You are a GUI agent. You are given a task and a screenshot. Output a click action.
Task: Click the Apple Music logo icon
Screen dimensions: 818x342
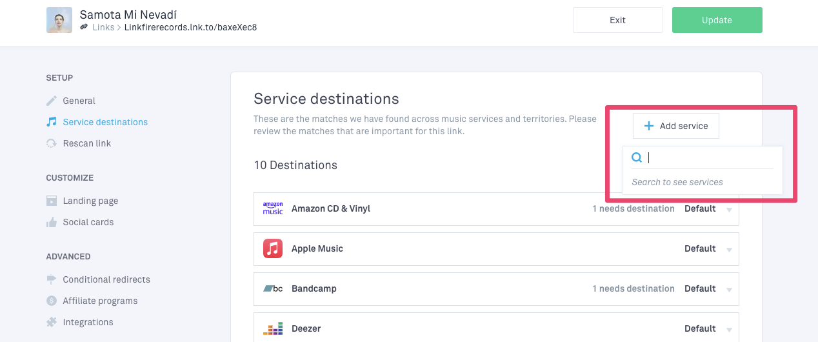[x=273, y=248]
